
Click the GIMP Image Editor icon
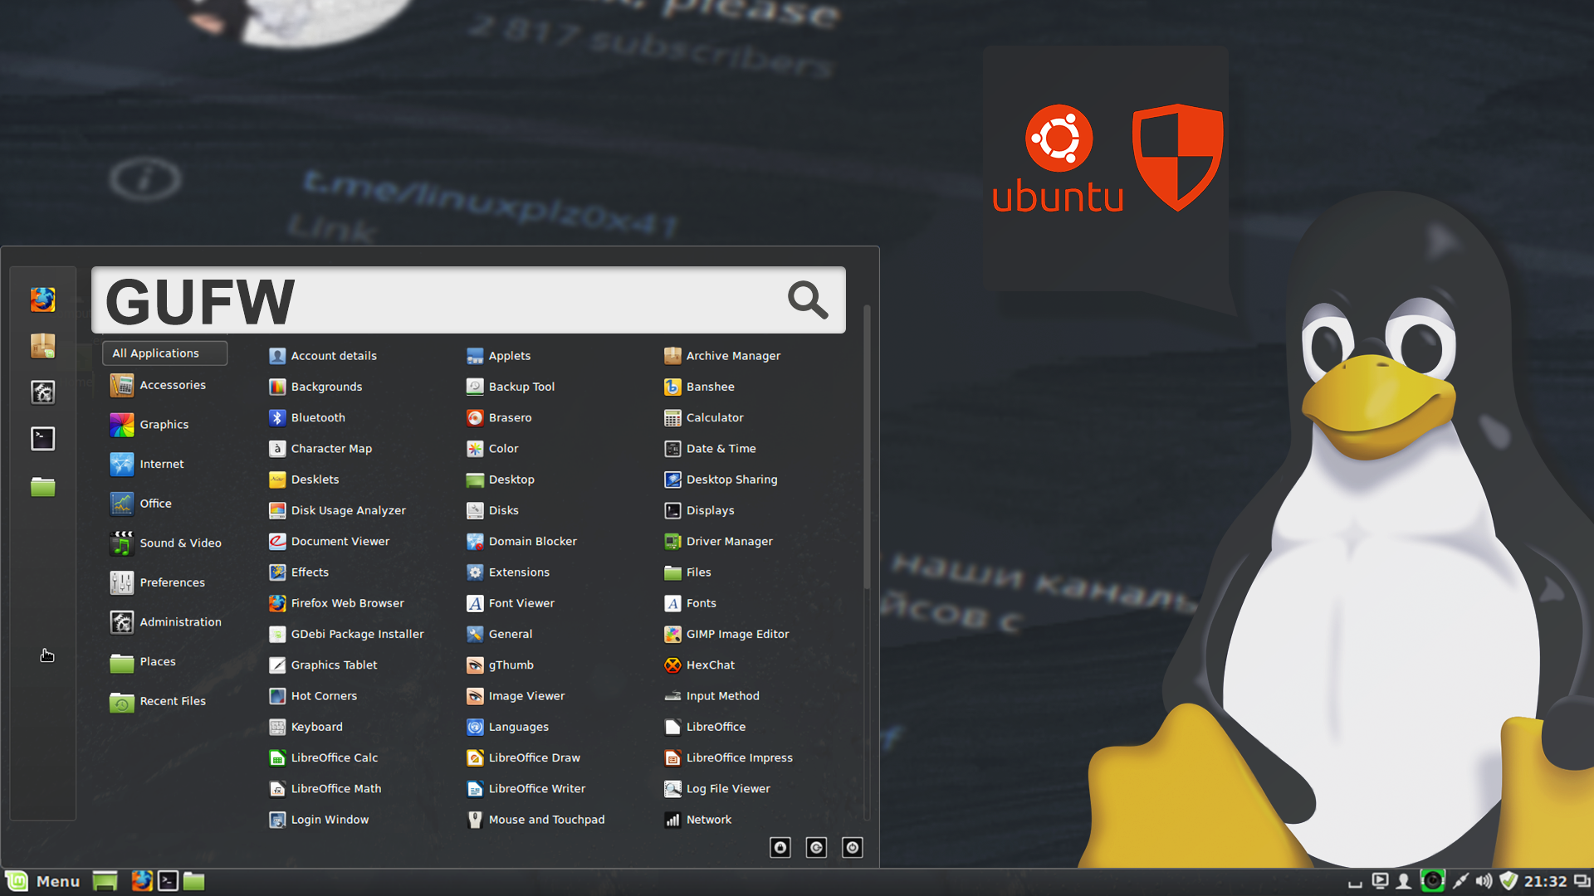click(671, 634)
